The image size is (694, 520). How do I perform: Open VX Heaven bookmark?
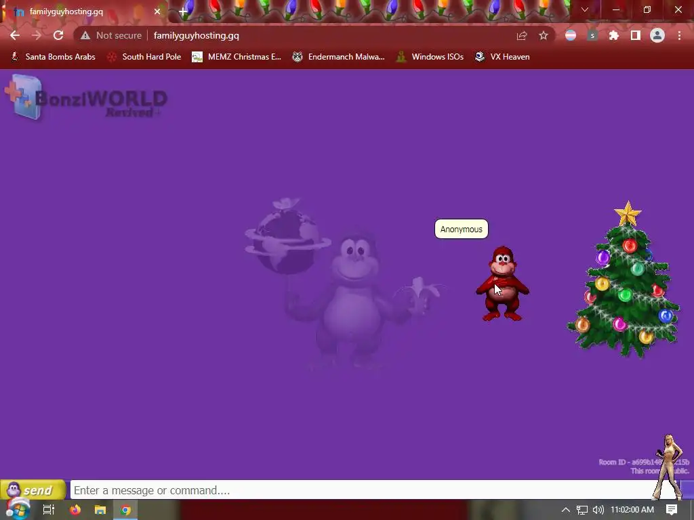coord(502,57)
